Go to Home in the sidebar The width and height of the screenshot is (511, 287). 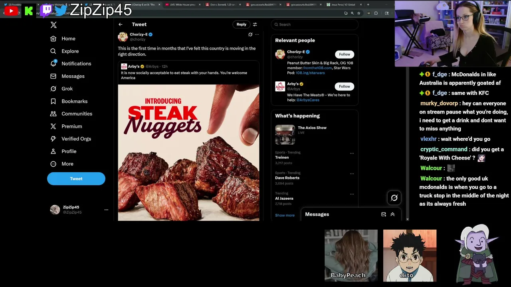63,39
